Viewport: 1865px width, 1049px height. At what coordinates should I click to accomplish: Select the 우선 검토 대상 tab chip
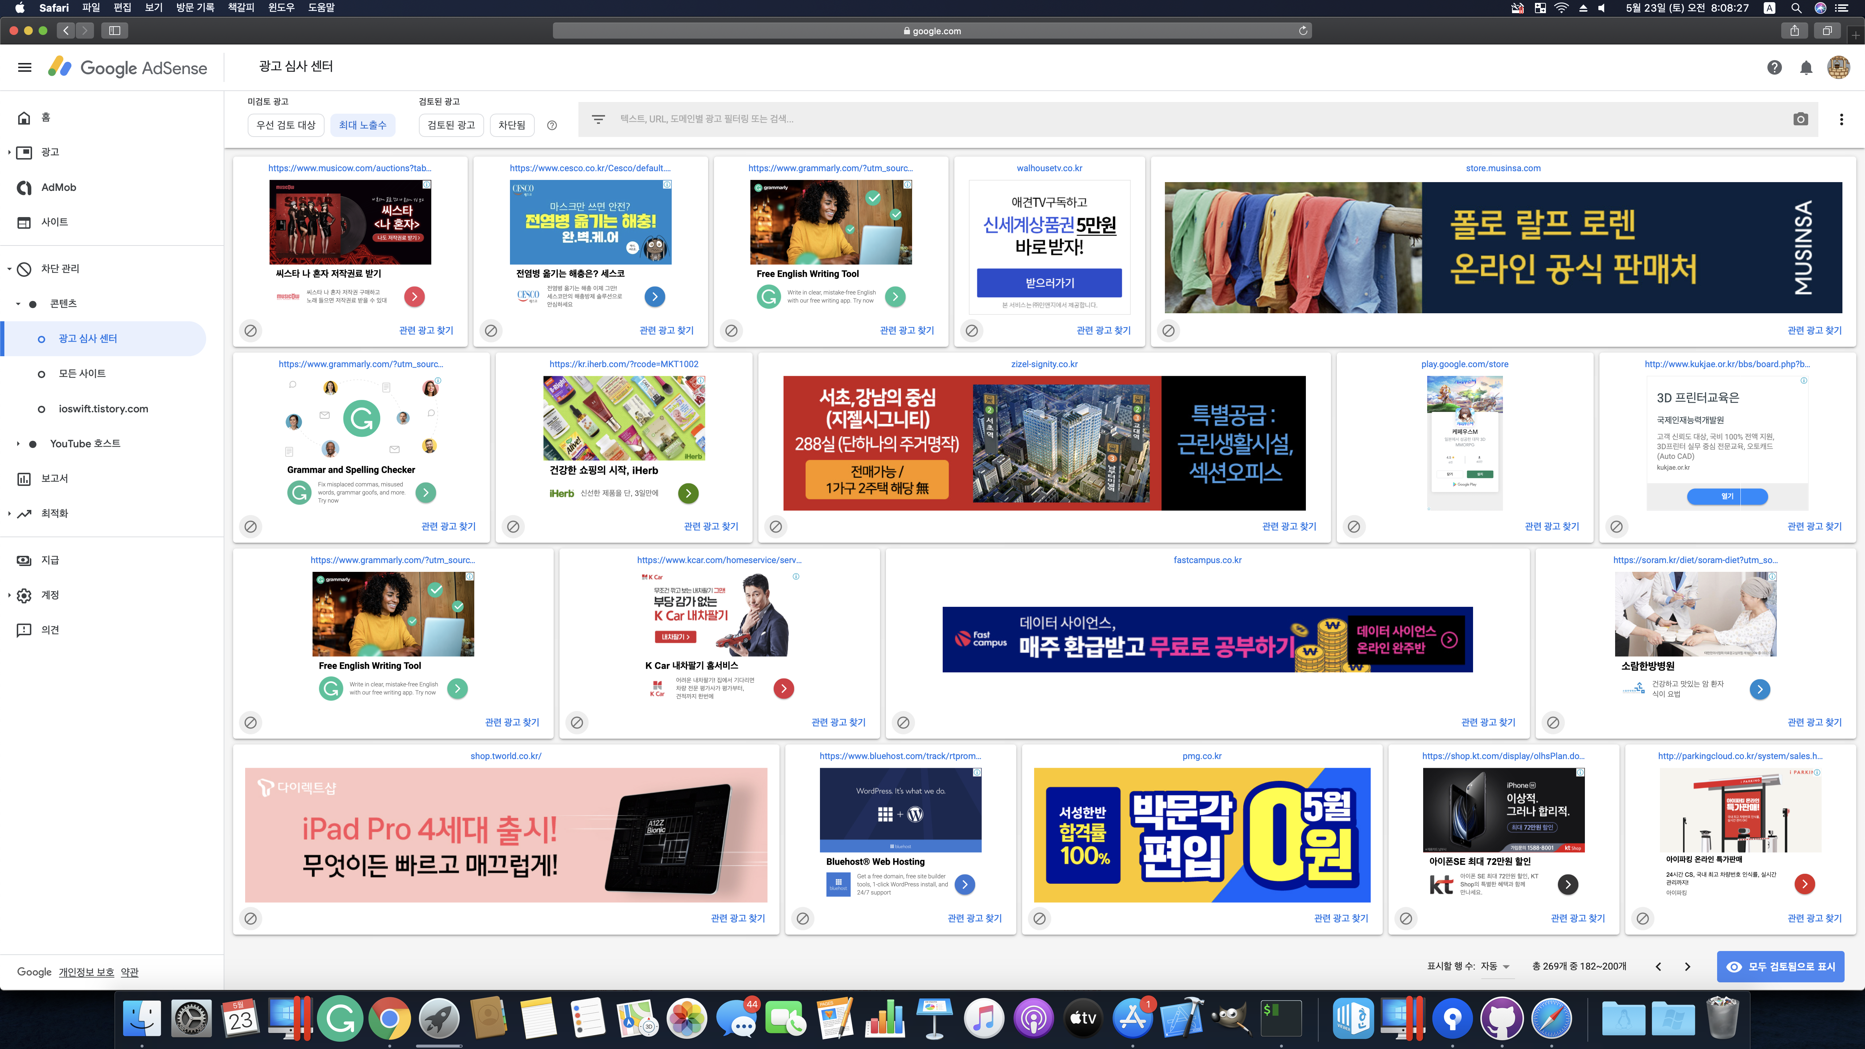[285, 125]
